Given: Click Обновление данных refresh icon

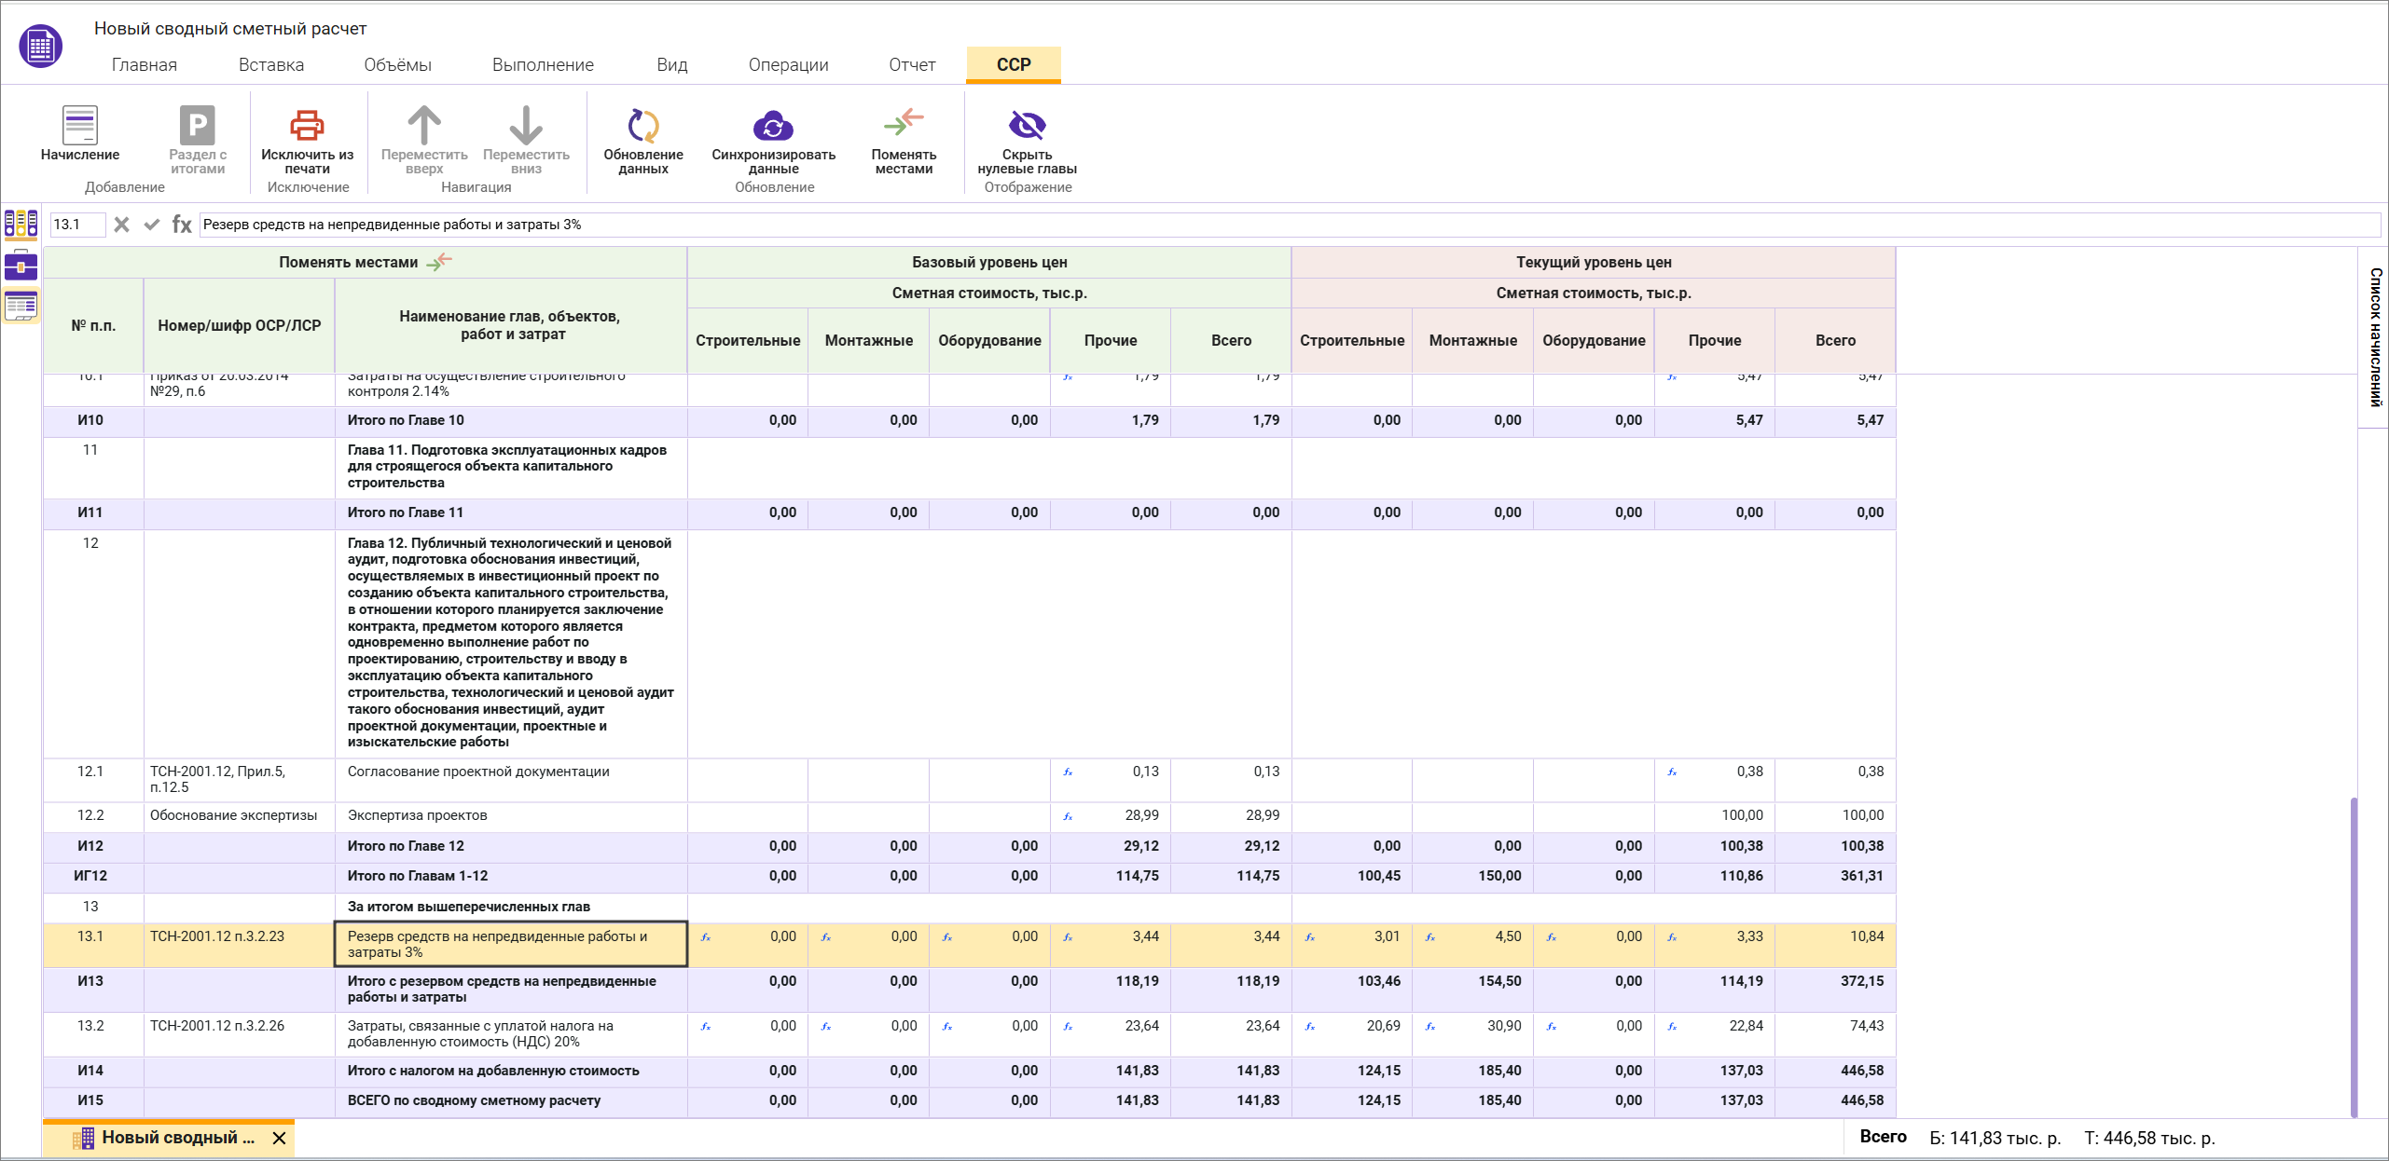Looking at the screenshot, I should point(642,126).
